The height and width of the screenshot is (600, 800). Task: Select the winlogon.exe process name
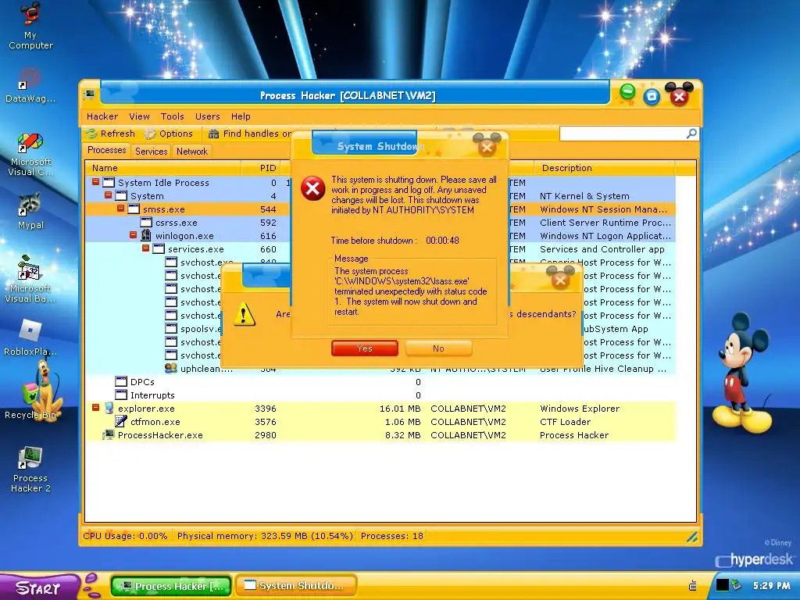click(x=184, y=236)
